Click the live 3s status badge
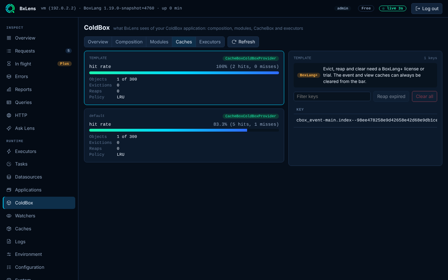 click(x=393, y=8)
